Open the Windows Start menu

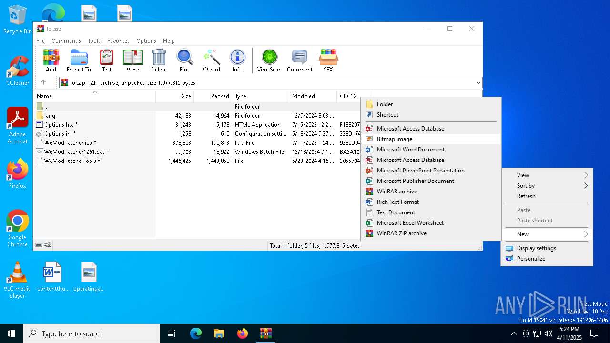(11, 333)
